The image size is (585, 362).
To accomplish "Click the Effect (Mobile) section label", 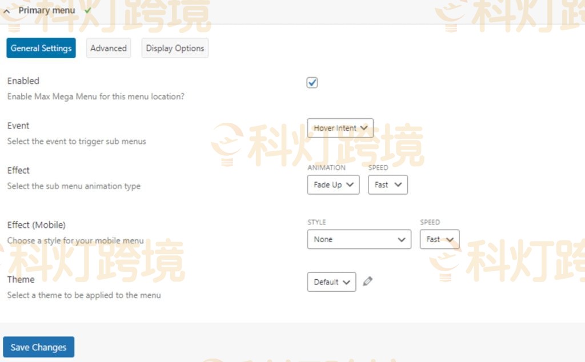I will (x=36, y=224).
